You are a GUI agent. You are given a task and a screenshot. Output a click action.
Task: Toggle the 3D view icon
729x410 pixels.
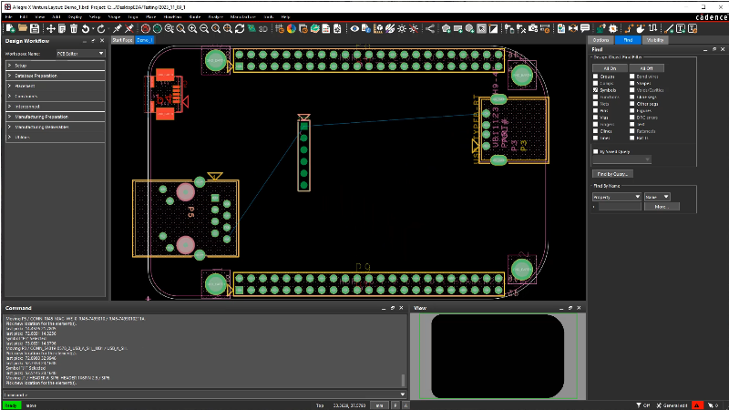pos(262,28)
